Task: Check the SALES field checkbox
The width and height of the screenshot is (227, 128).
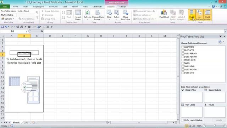Action: [183, 63]
